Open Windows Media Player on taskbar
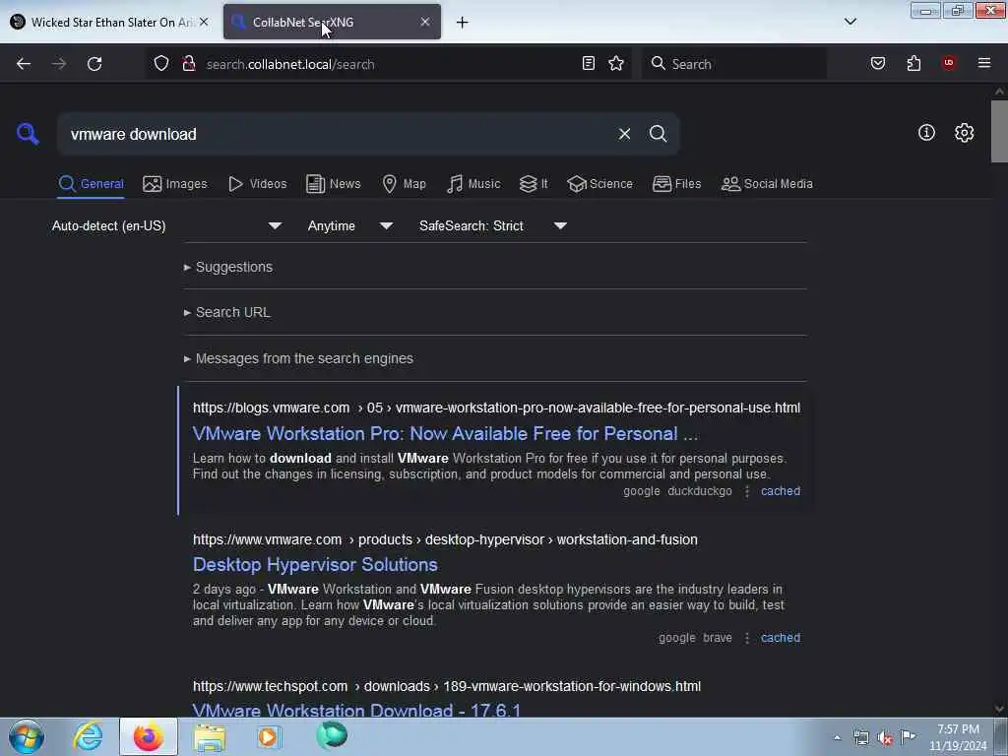 [x=270, y=736]
